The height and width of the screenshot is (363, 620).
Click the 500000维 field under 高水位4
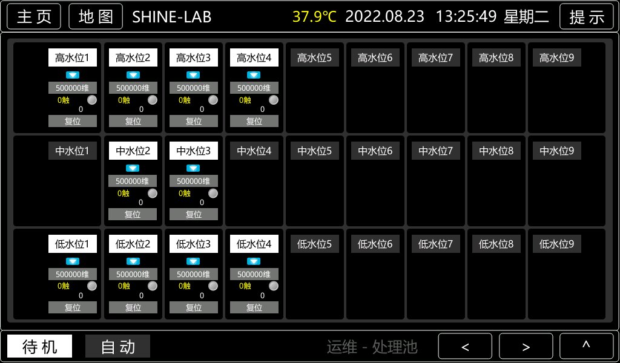pyautogui.click(x=254, y=88)
